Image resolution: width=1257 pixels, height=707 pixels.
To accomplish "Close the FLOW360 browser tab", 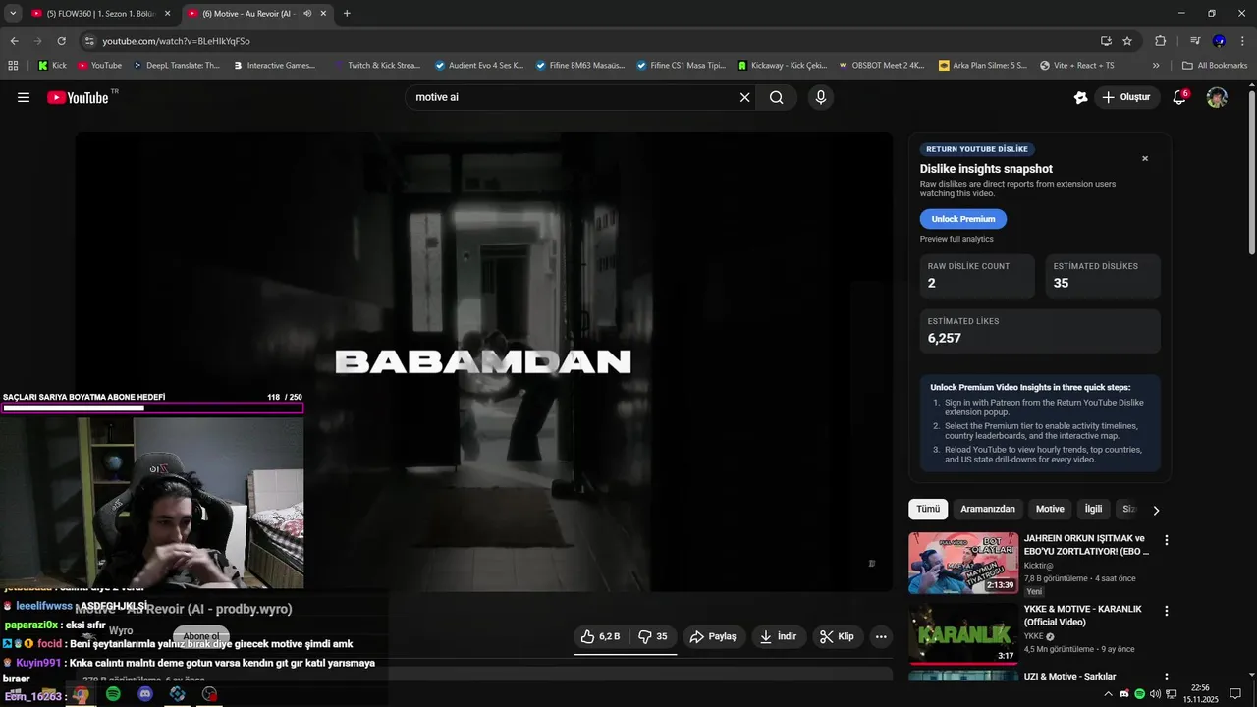I will coord(167,14).
